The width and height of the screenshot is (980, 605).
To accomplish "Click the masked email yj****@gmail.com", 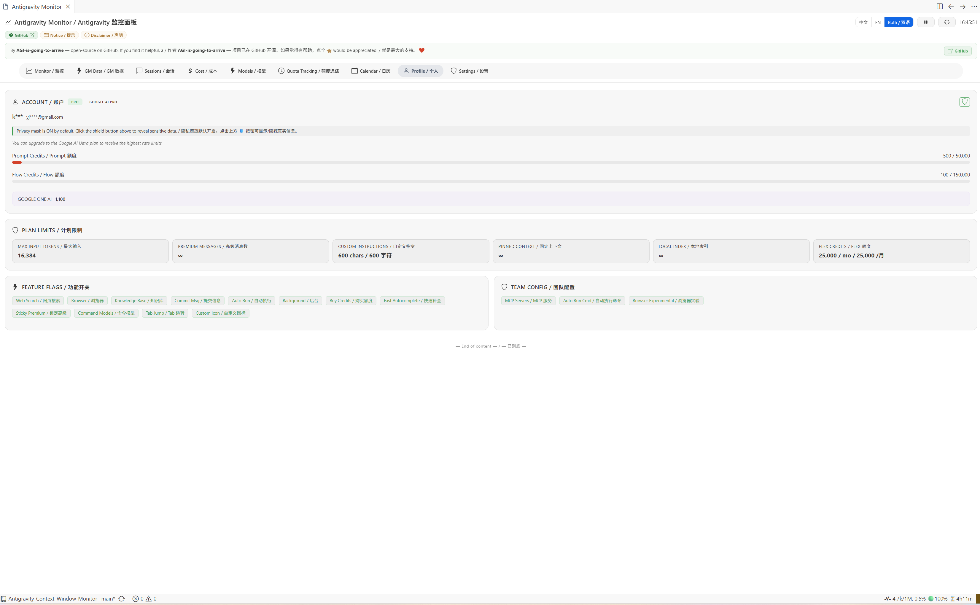I will click(x=44, y=117).
